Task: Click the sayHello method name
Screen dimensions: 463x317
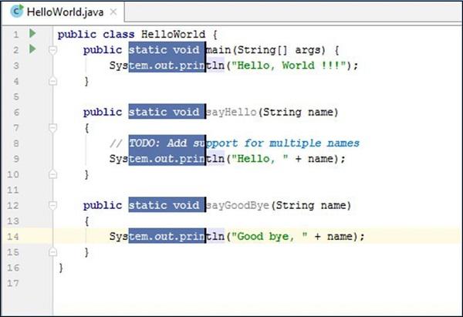Action: (x=230, y=113)
